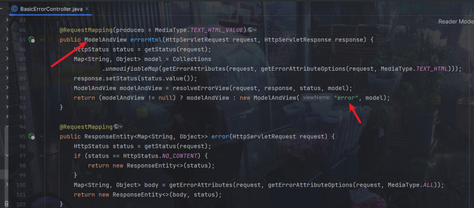Collapse the error method fold arrow
Image resolution: width=474 pixels, height=208 pixels.
[42, 136]
